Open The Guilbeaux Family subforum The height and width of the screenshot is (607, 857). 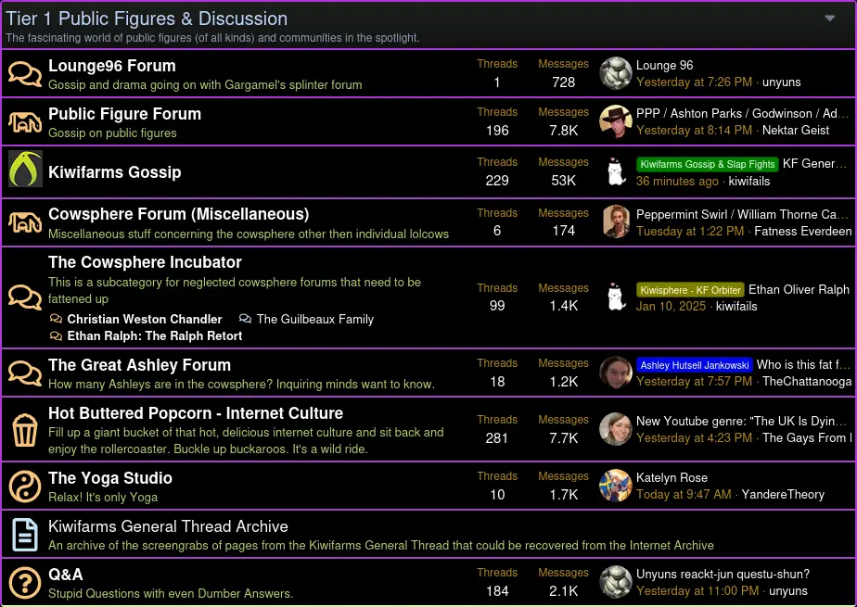[x=314, y=319]
